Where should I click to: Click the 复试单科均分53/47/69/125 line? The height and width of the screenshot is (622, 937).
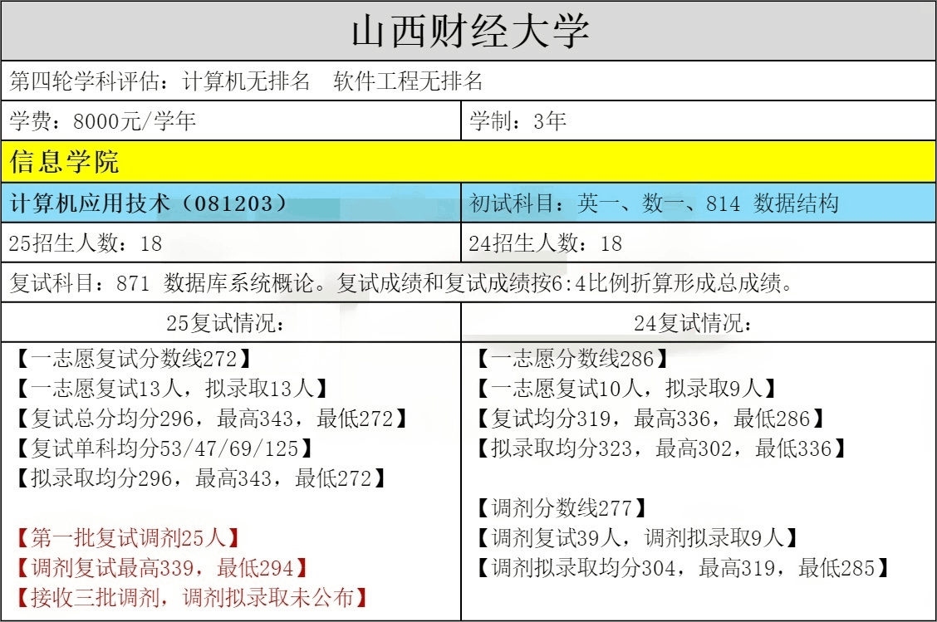coord(164,448)
